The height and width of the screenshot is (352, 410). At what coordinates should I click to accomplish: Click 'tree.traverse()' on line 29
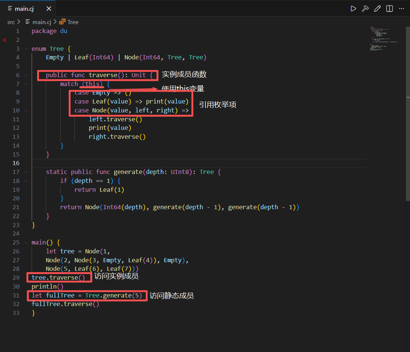point(58,278)
